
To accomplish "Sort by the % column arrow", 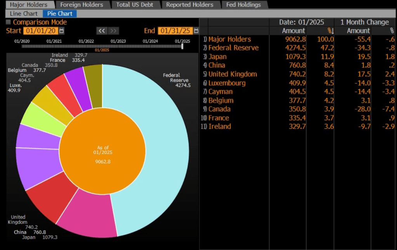I will [x=330, y=31].
